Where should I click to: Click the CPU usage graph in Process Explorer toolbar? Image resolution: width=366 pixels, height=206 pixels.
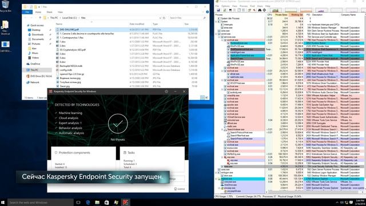[x=276, y=10]
